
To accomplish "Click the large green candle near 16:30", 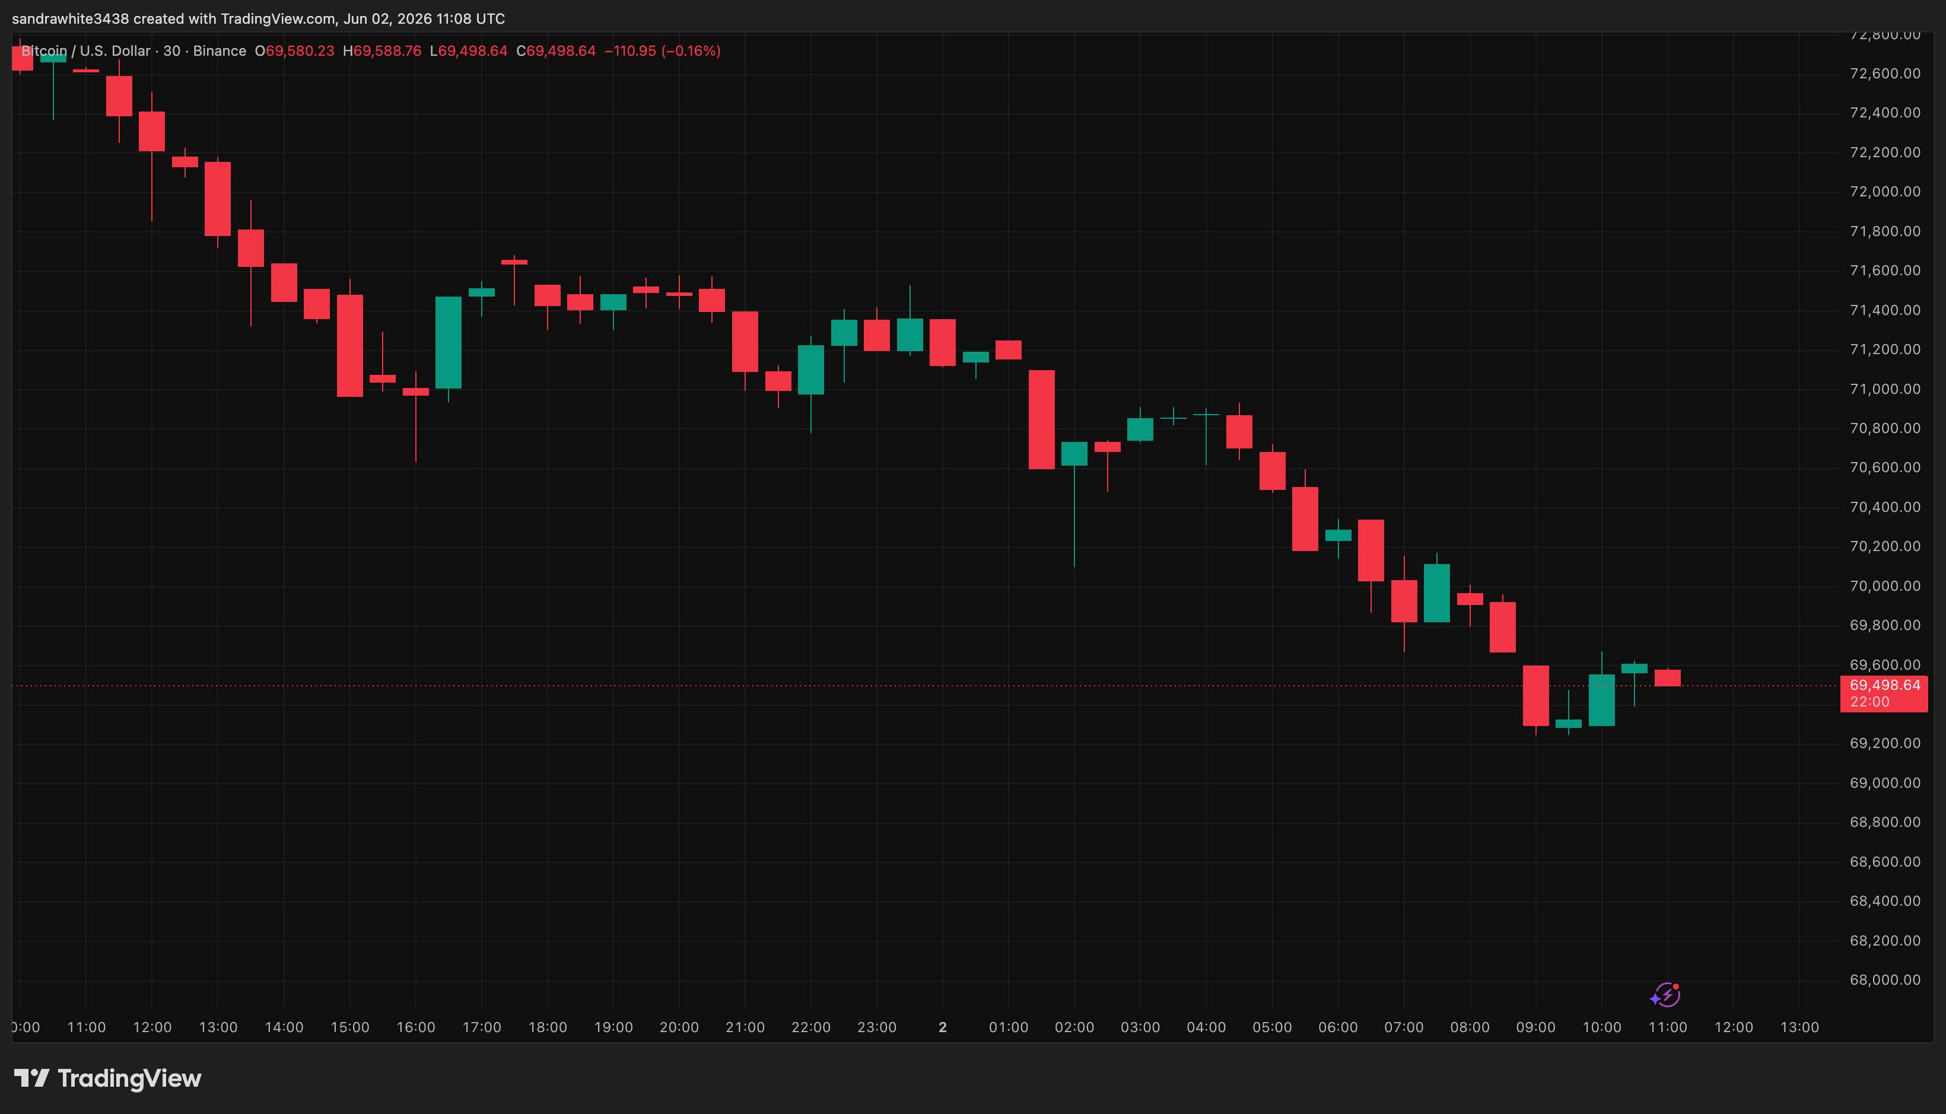I will click(449, 343).
